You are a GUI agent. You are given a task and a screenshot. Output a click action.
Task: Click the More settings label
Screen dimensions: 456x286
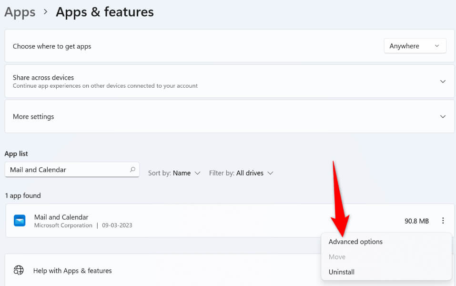pos(33,117)
